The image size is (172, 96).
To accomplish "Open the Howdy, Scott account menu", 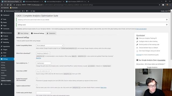I will (165, 11).
